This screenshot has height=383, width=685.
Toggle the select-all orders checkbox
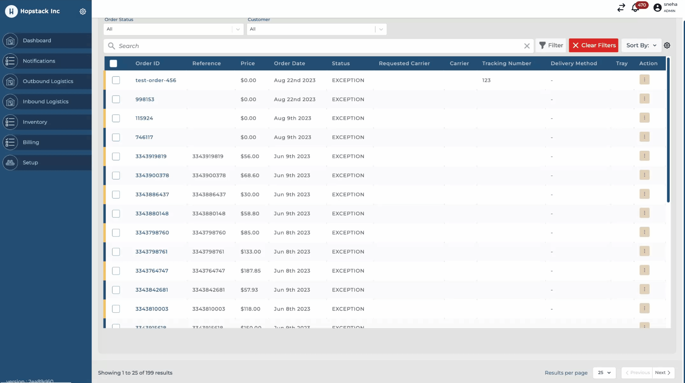(x=113, y=64)
